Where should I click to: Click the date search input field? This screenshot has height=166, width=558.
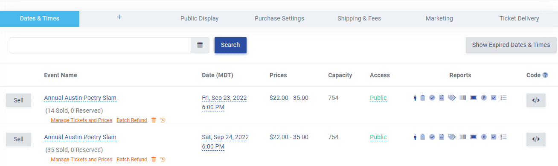point(100,45)
